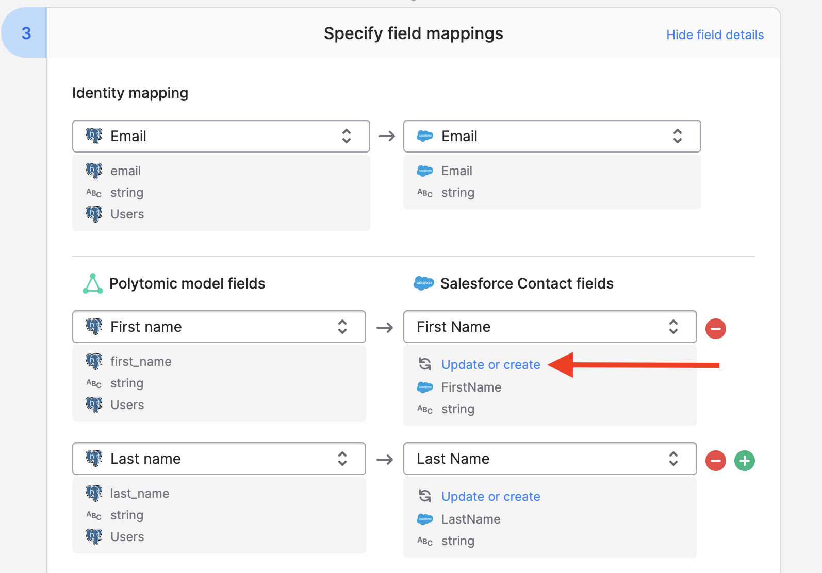
Task: Add a new field mapping row
Action: 744,460
